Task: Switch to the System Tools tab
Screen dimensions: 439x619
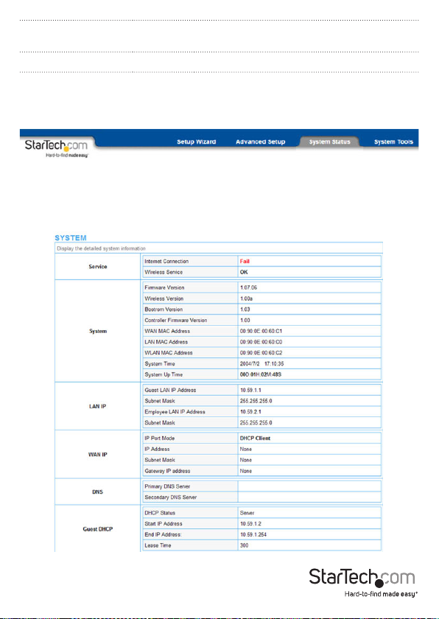Action: pos(393,141)
